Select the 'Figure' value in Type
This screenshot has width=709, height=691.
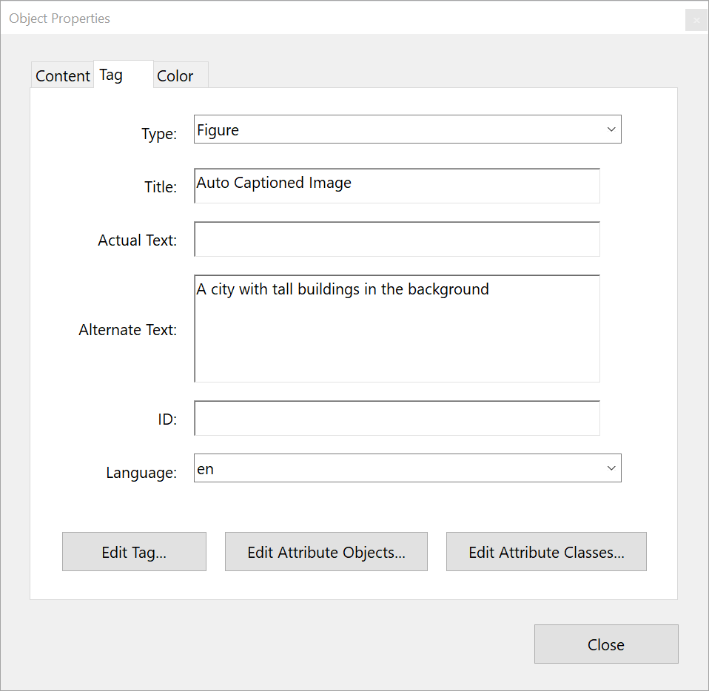(218, 129)
